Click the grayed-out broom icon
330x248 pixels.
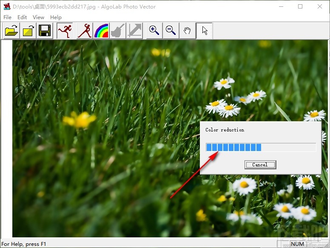(118, 31)
